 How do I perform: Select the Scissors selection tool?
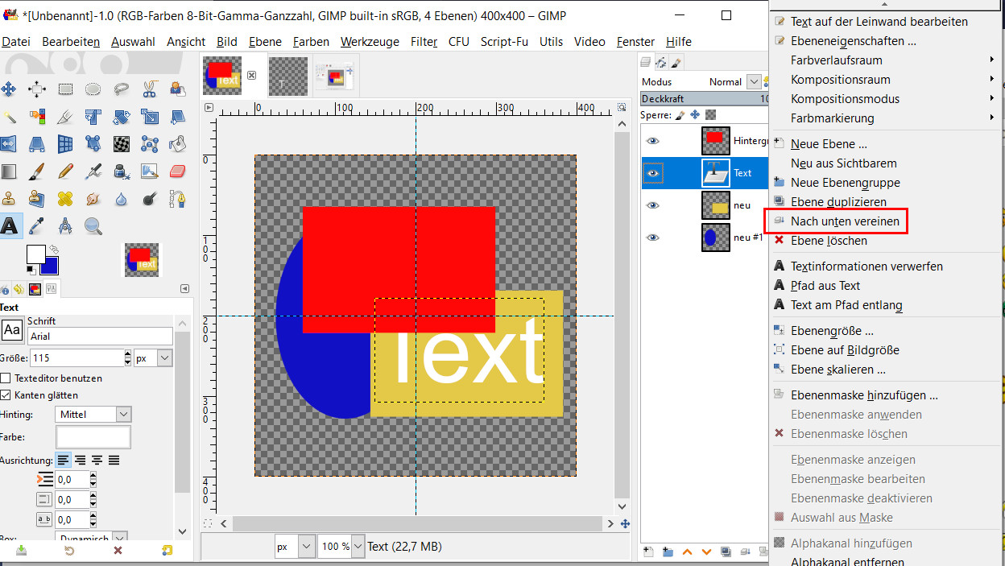click(x=149, y=89)
